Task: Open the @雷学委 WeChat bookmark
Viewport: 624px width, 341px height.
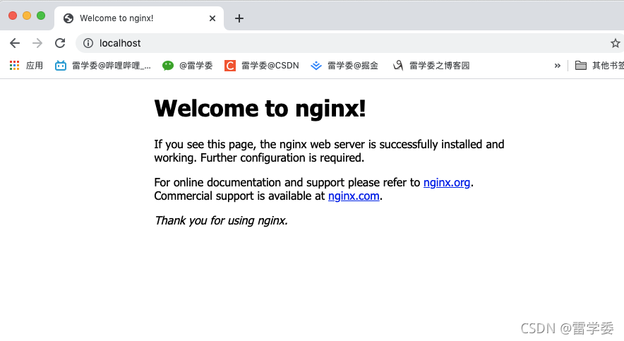Action: tap(188, 66)
